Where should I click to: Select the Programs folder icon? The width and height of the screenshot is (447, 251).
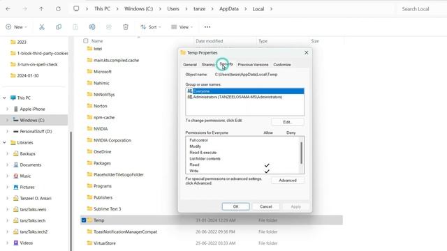[x=89, y=185]
